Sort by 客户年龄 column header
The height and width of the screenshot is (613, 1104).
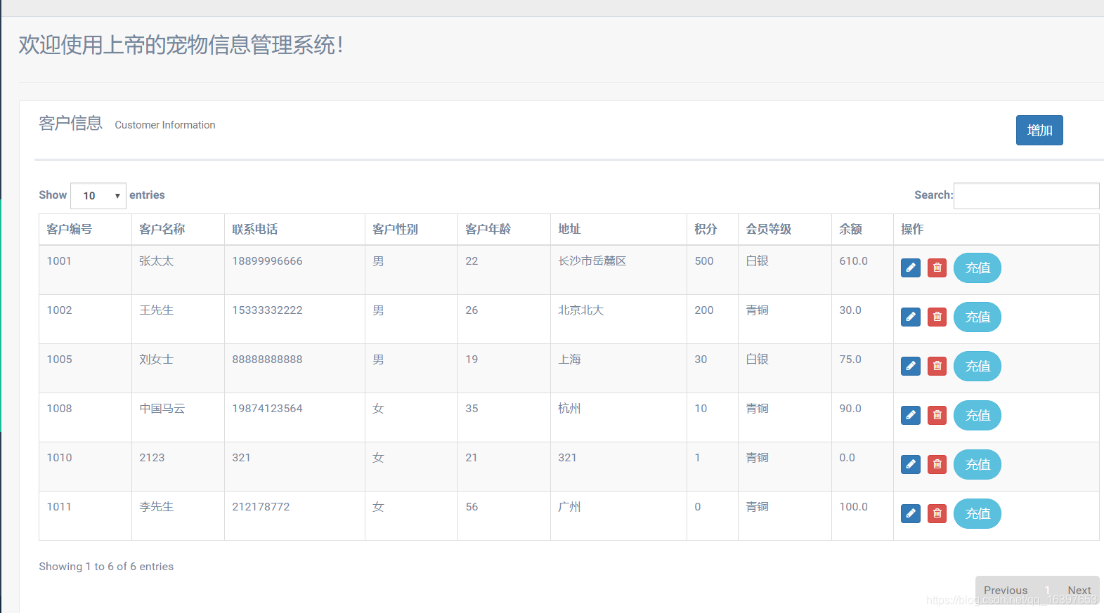[504, 230]
